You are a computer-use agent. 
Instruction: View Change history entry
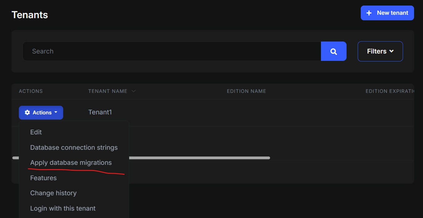point(53,193)
